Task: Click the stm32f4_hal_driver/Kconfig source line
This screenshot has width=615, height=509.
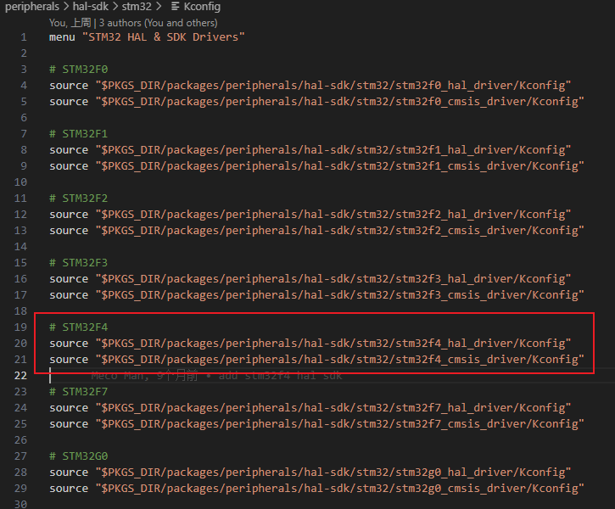Action: tap(310, 344)
